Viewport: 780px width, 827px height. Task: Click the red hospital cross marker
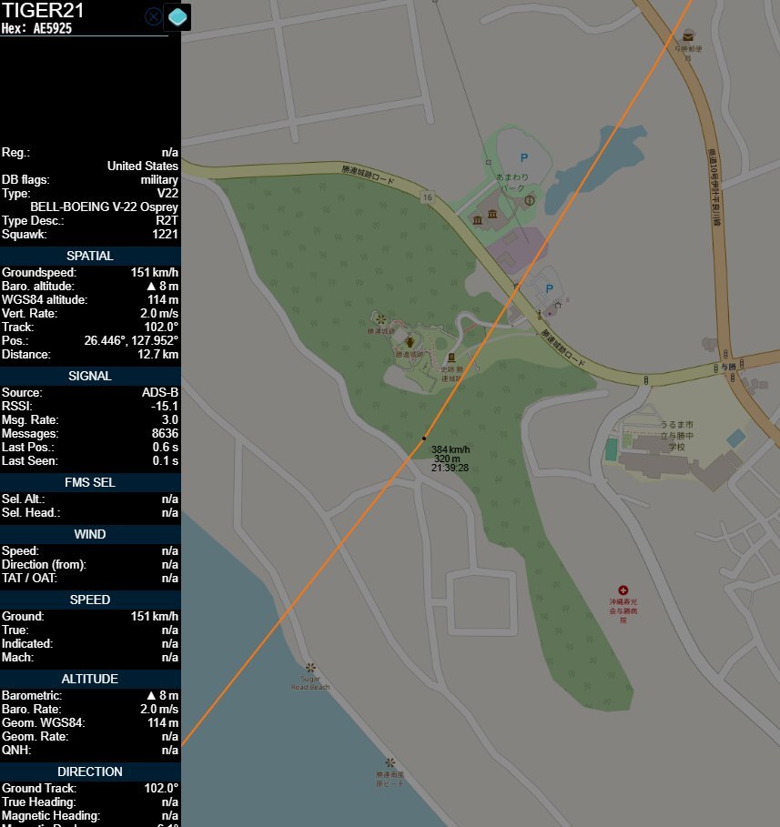tap(623, 590)
